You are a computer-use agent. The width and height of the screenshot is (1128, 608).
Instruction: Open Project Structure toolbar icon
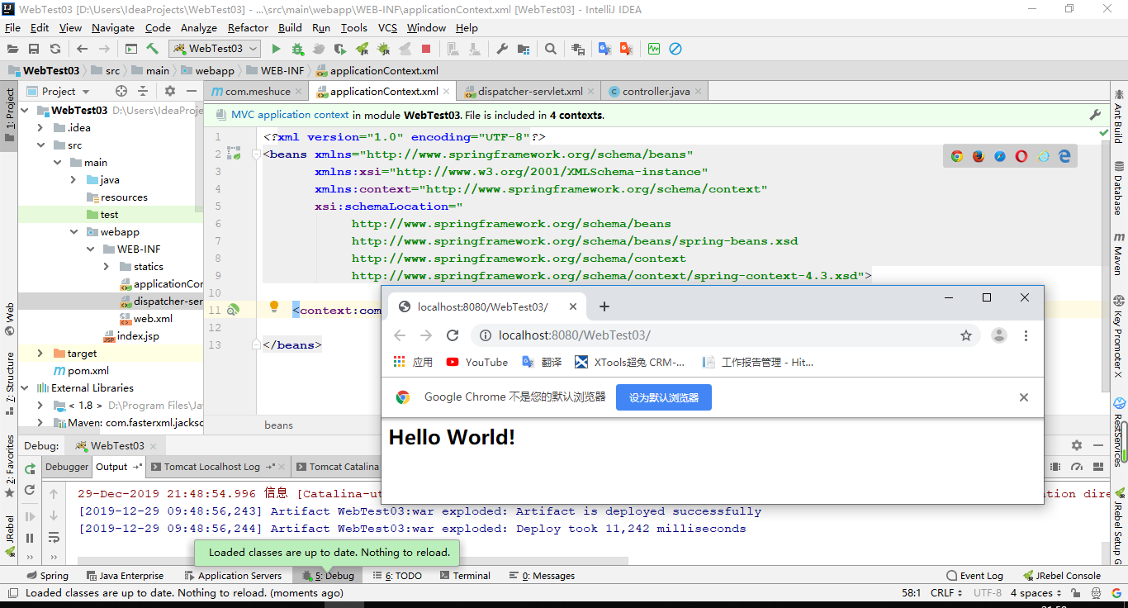pyautogui.click(x=524, y=49)
